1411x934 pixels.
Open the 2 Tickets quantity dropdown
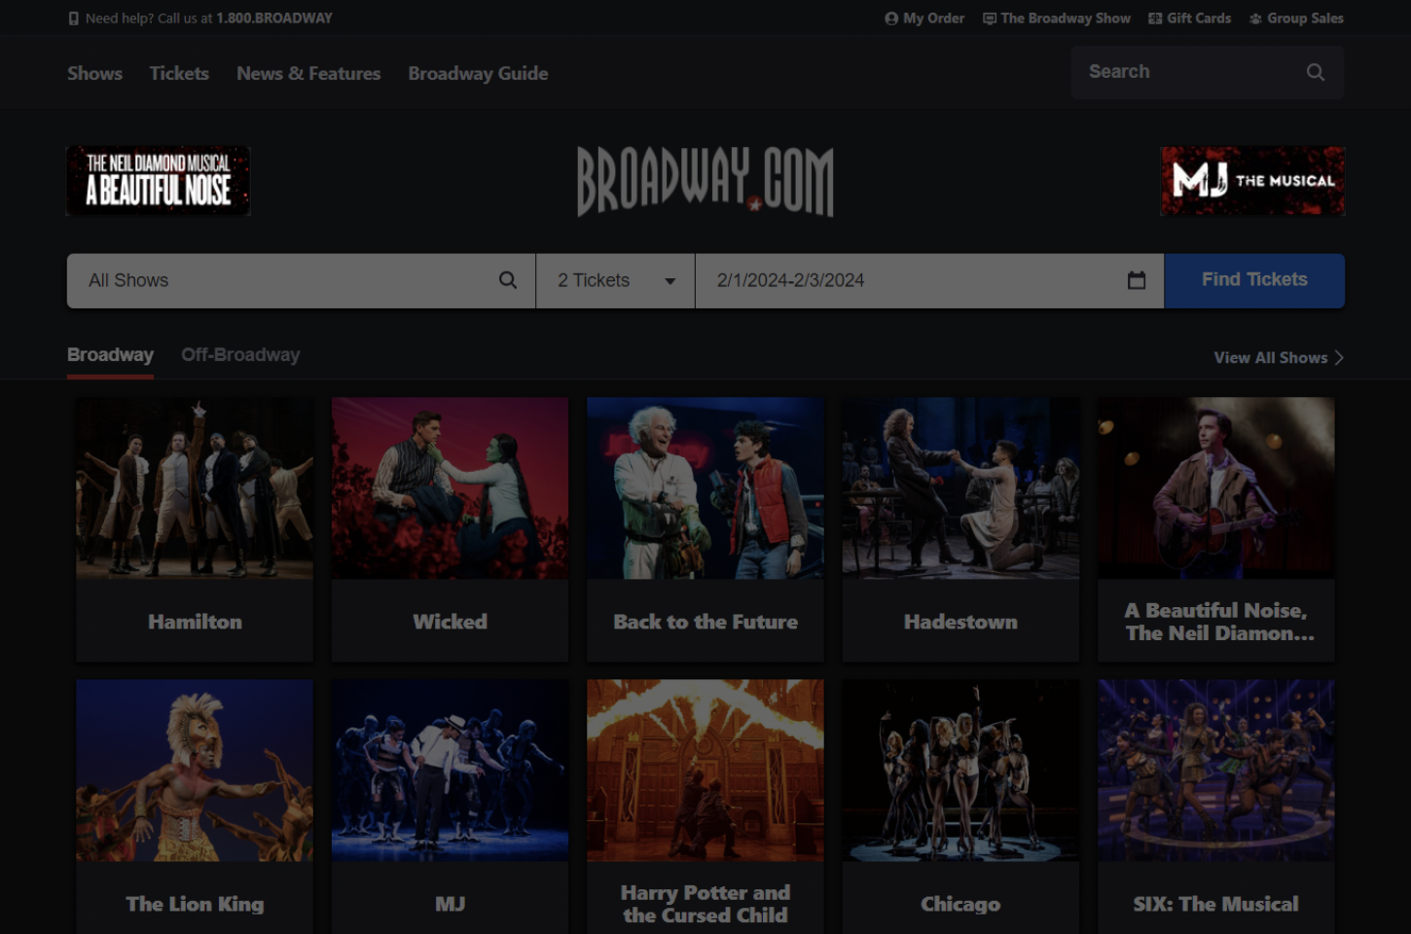pos(615,280)
